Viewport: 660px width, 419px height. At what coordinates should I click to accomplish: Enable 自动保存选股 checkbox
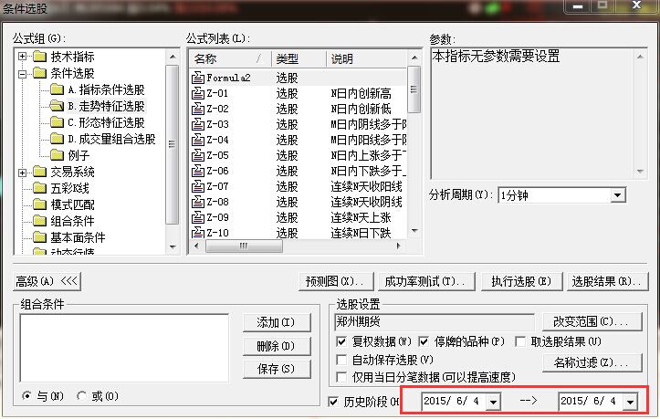[x=341, y=360]
